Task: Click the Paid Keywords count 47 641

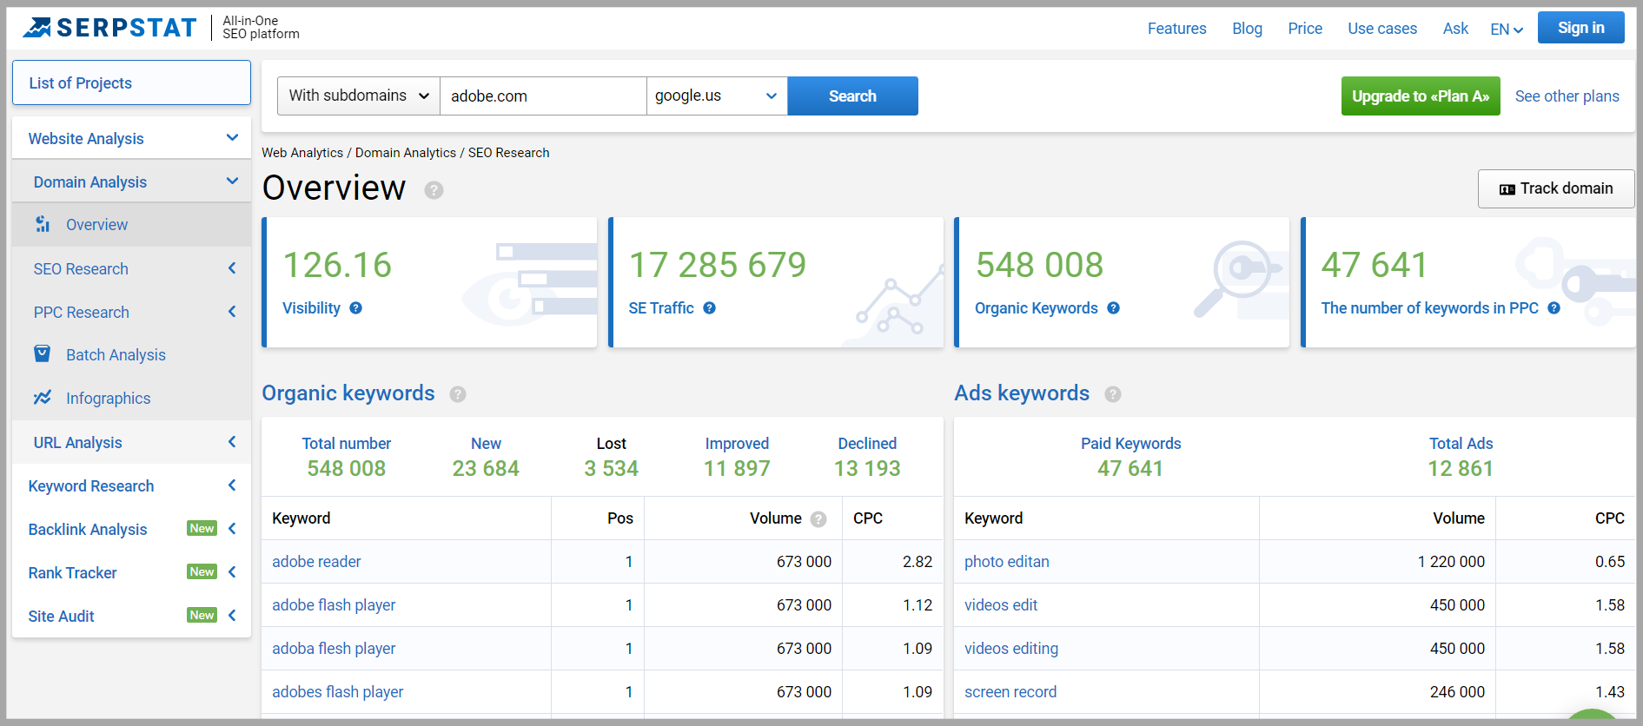Action: pos(1130,469)
